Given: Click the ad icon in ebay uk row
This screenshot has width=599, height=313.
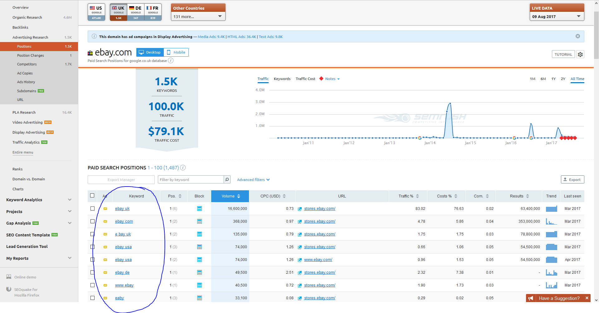Looking at the screenshot, I should [x=105, y=209].
